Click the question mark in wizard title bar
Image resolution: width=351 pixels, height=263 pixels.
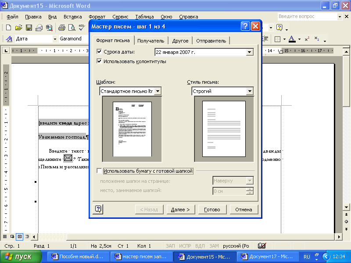pyautogui.click(x=245, y=26)
